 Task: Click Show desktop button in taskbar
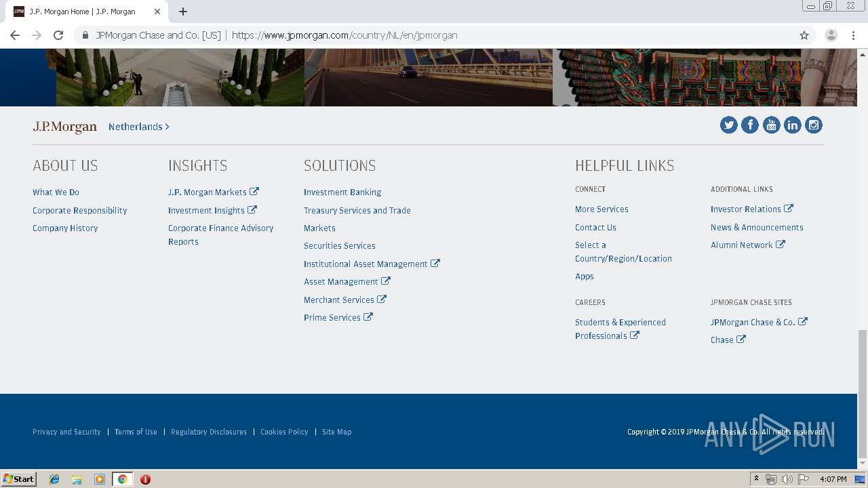click(860, 479)
